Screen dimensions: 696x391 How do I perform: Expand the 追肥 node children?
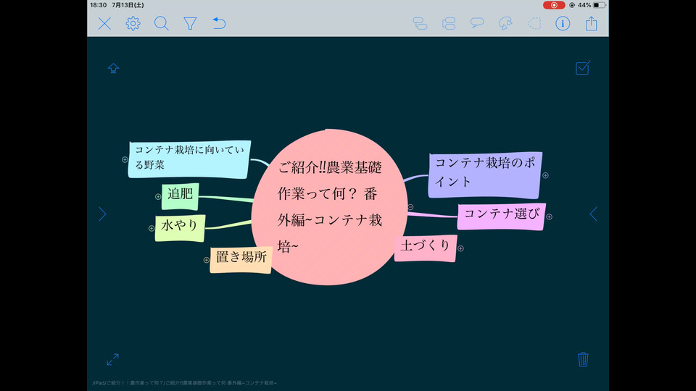click(158, 196)
